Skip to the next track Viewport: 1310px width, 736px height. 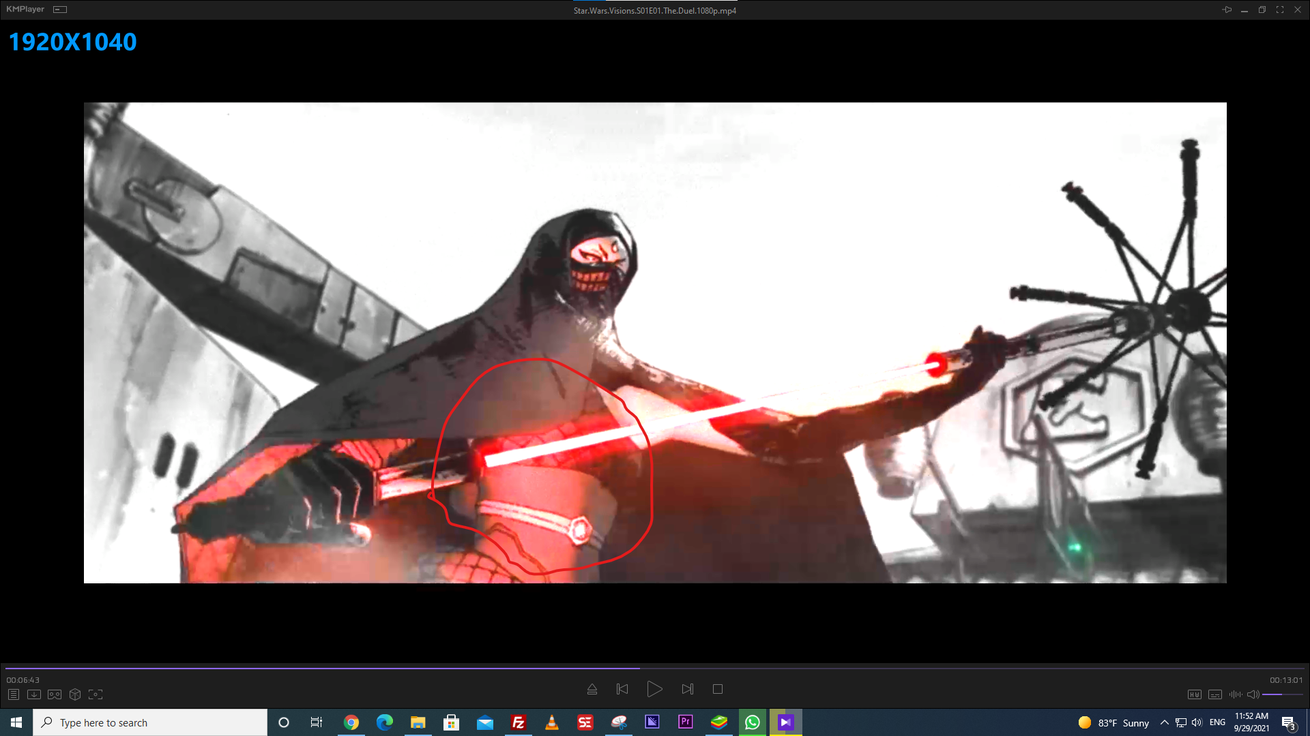pyautogui.click(x=687, y=689)
